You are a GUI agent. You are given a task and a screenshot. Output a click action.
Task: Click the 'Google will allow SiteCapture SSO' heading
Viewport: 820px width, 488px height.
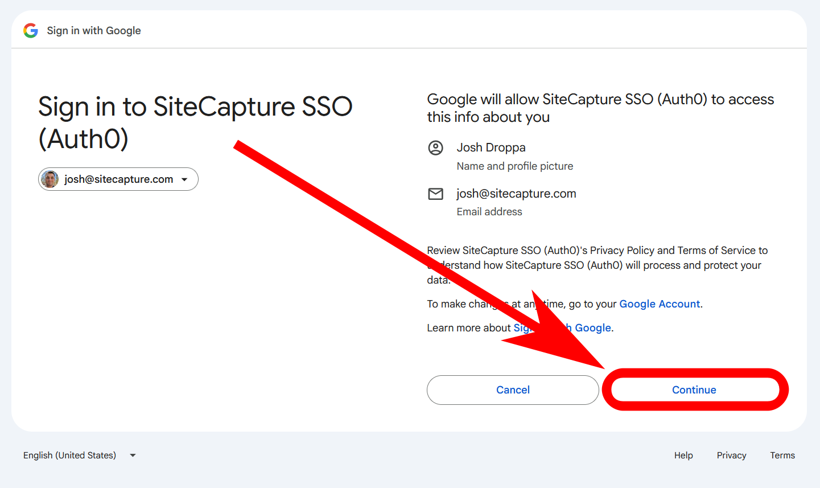tap(600, 108)
